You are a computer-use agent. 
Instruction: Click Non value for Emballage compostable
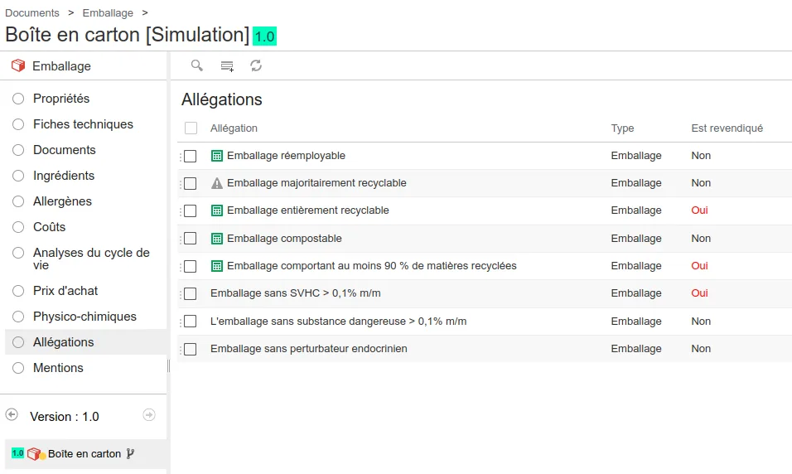point(701,239)
